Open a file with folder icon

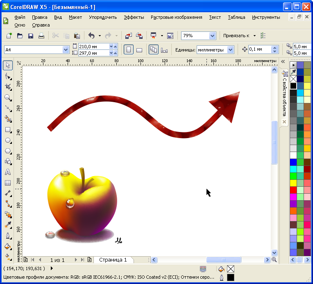point(20,36)
